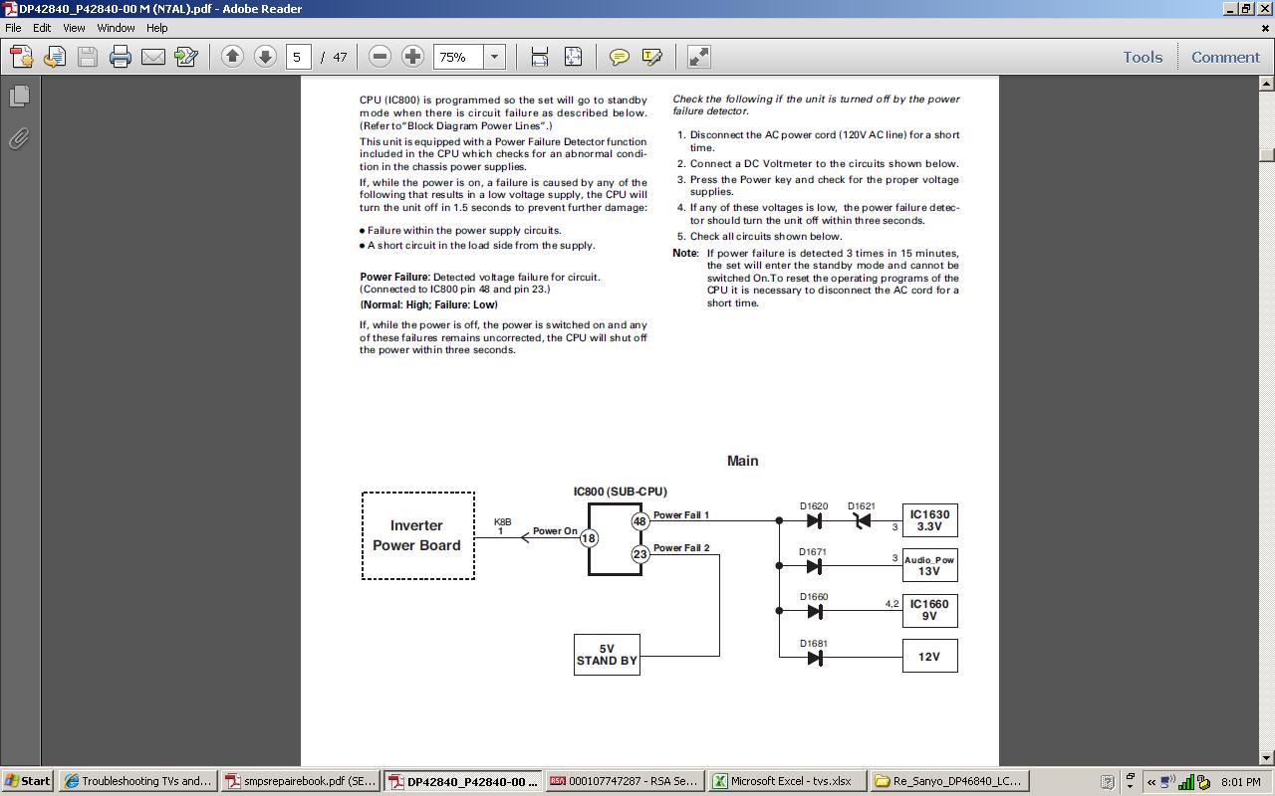This screenshot has width=1275, height=796.
Task: Open the Window menu
Action: pos(116,28)
